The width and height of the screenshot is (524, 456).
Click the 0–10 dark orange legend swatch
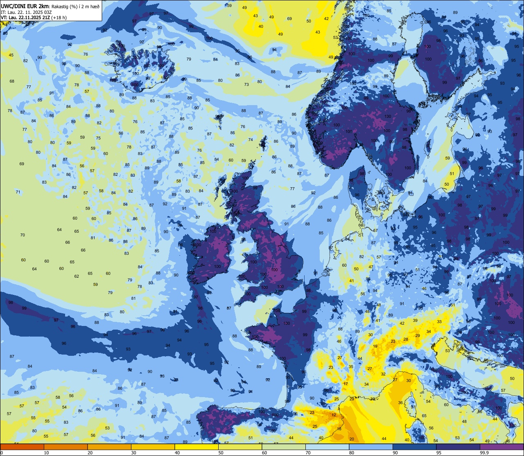22,447
